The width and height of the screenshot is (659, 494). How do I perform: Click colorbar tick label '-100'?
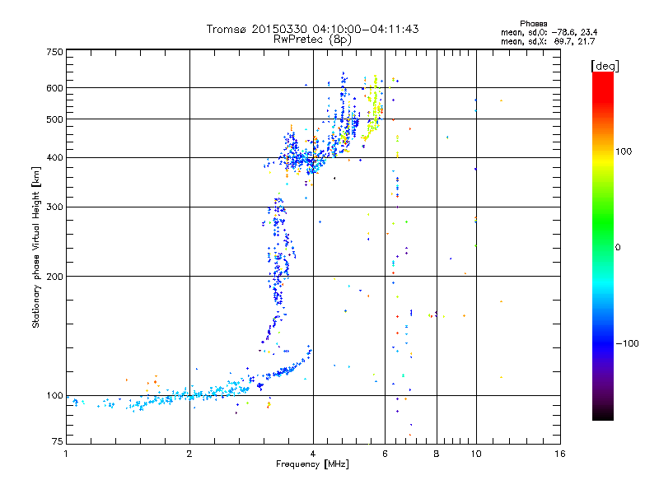pos(628,343)
